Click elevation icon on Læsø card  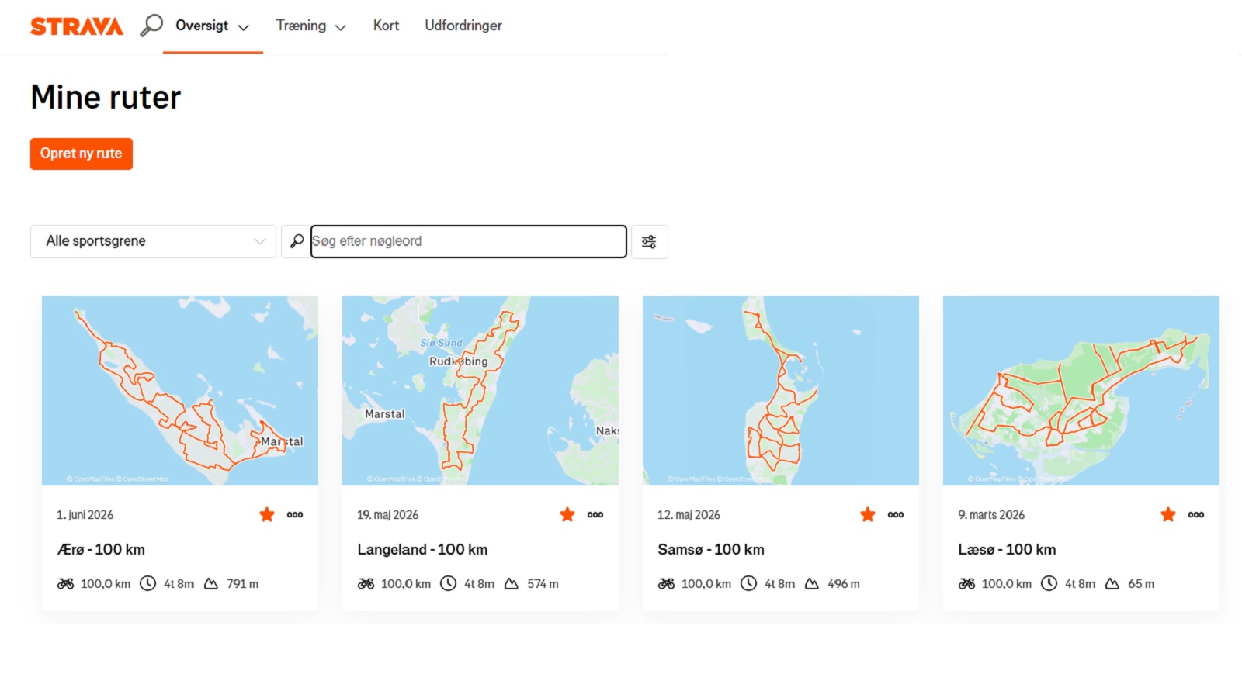click(1112, 584)
